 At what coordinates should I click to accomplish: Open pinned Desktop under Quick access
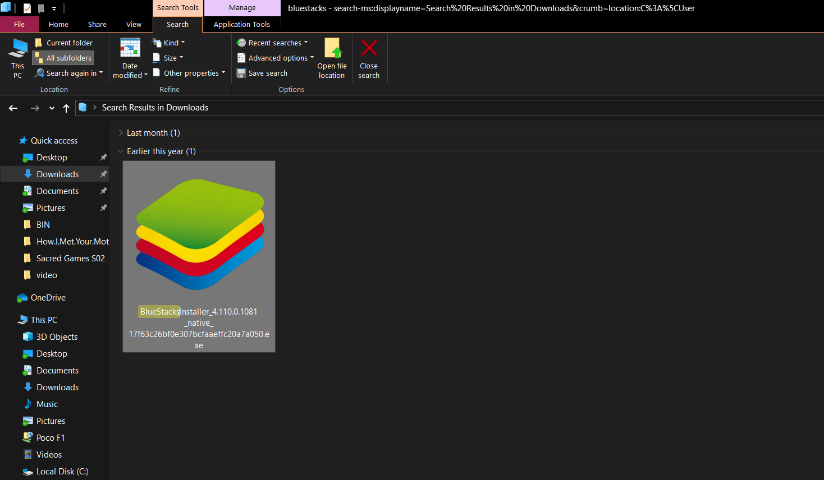[52, 158]
